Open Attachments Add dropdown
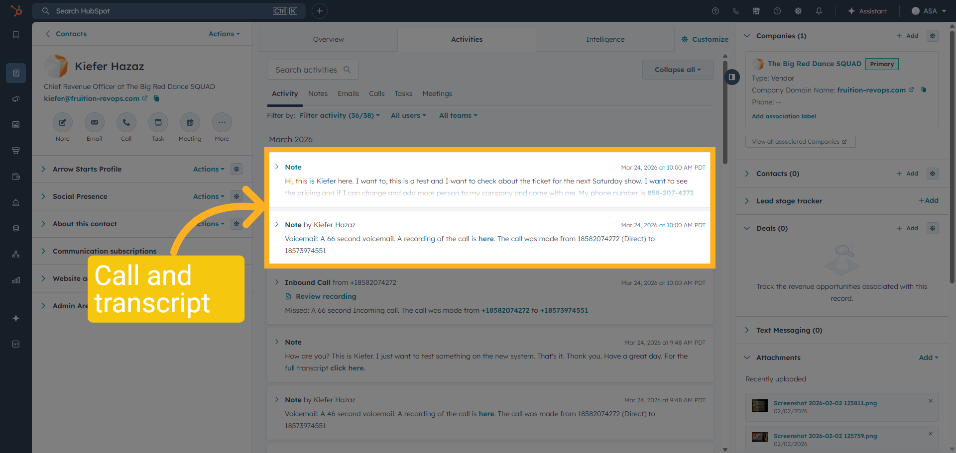Image resolution: width=956 pixels, height=453 pixels. (x=929, y=358)
